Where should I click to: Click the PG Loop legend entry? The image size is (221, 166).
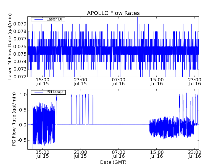click(48, 92)
